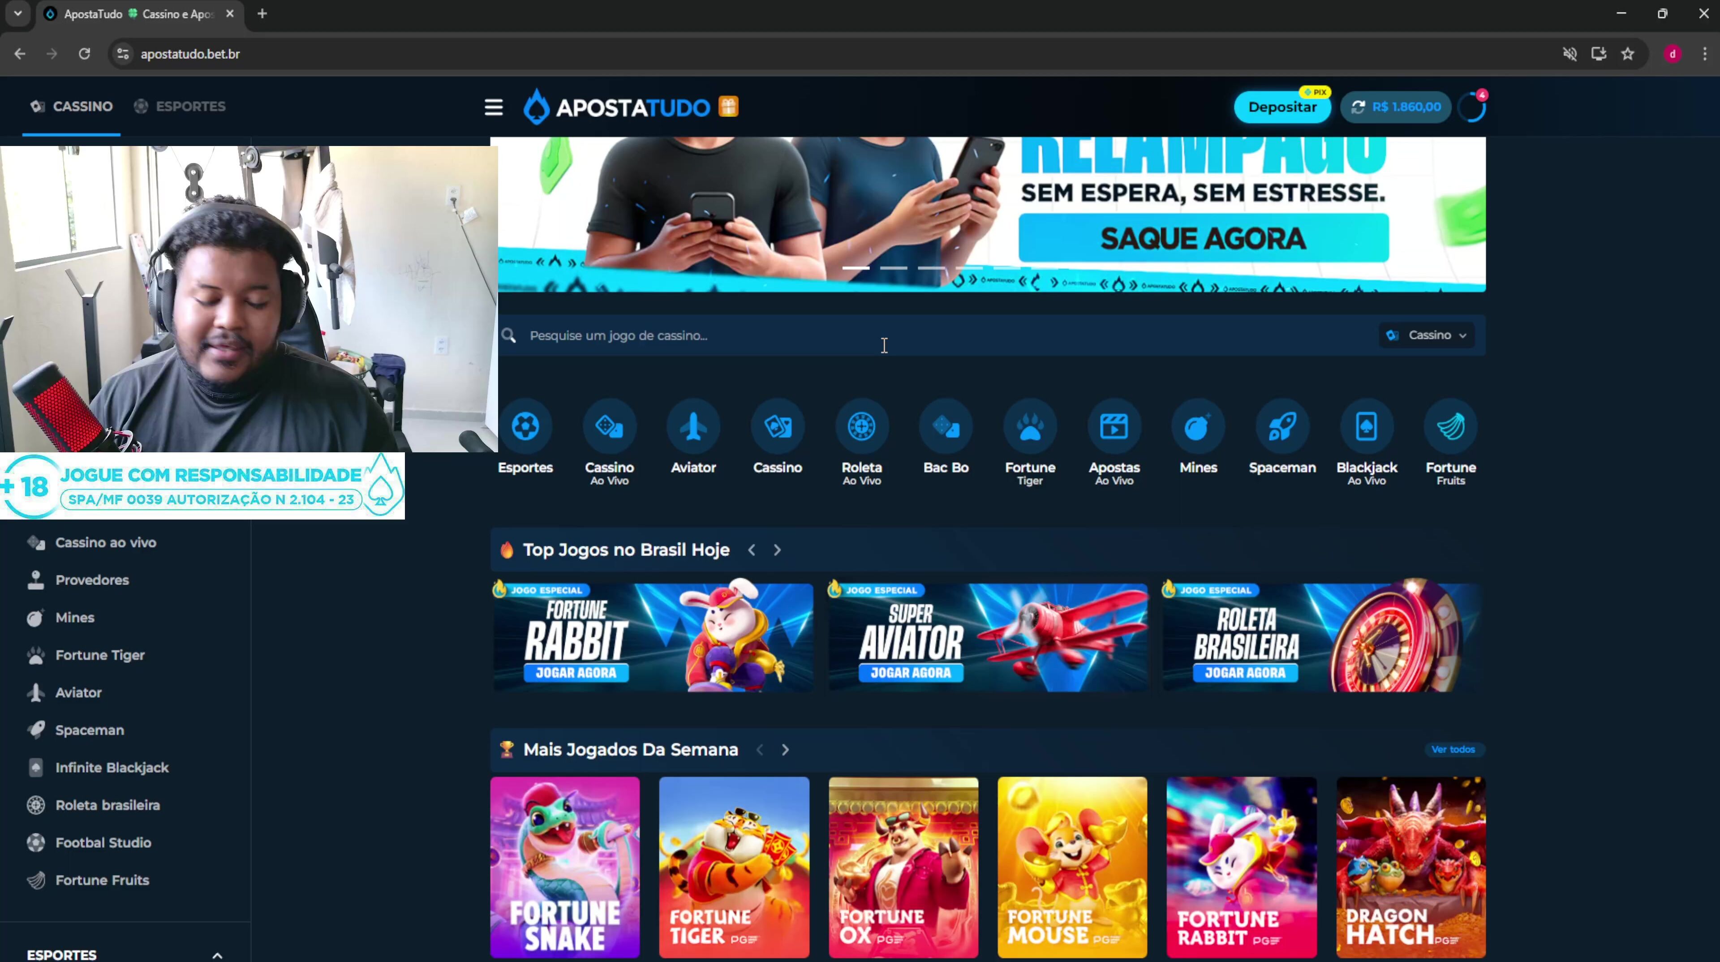Screen dimensions: 1720x962
Task: Select the third banner slide indicator
Action: pos(931,268)
